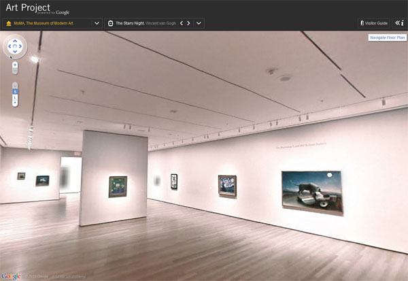
Task: Click the dark landscape painting on left wall
Action: [x=42, y=181]
